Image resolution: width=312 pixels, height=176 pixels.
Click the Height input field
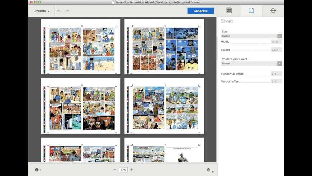(276, 50)
